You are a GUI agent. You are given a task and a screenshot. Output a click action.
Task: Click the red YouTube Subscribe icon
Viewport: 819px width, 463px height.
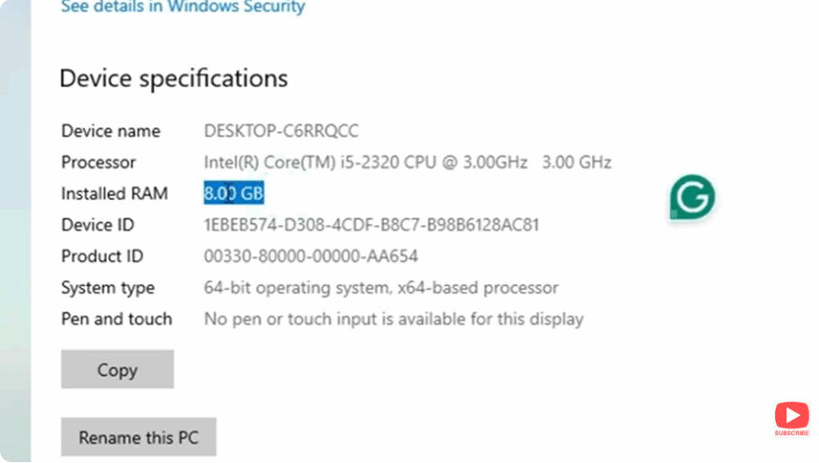(x=791, y=415)
